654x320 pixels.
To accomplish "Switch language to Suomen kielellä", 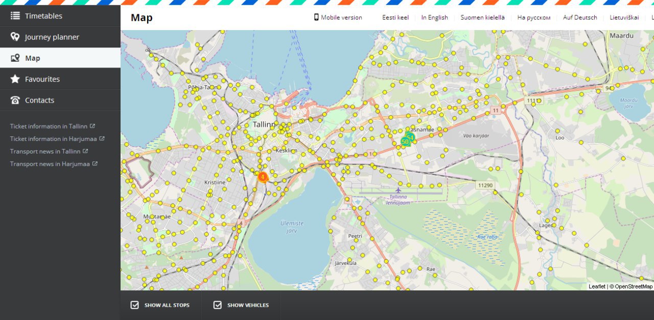I will pyautogui.click(x=482, y=17).
